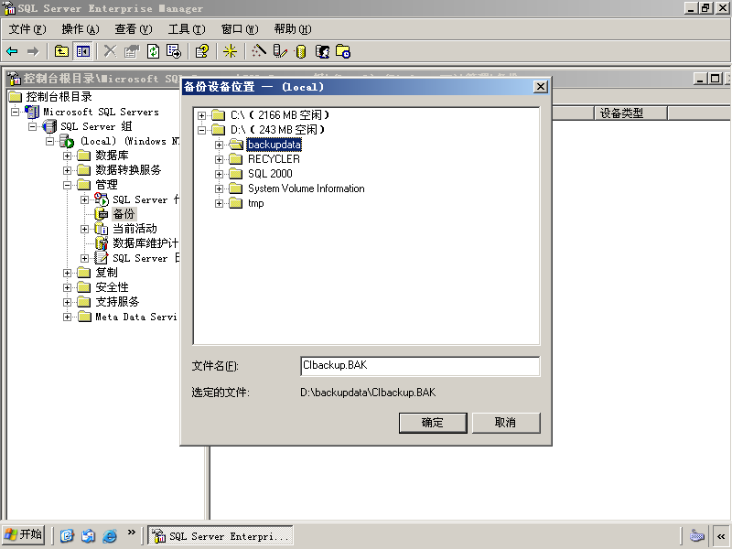Click the 文件名 input field
732x549 pixels.
(x=420, y=365)
